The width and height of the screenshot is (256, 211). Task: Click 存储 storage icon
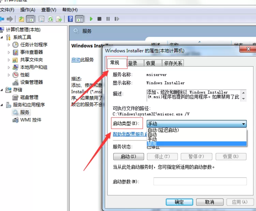tap(8, 90)
